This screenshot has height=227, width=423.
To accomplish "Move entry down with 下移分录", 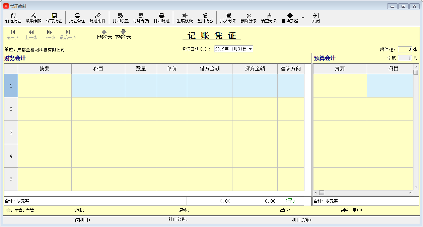I will [123, 32].
